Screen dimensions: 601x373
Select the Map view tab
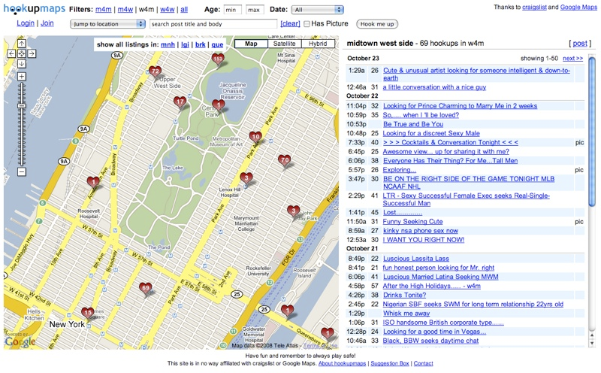pyautogui.click(x=251, y=44)
